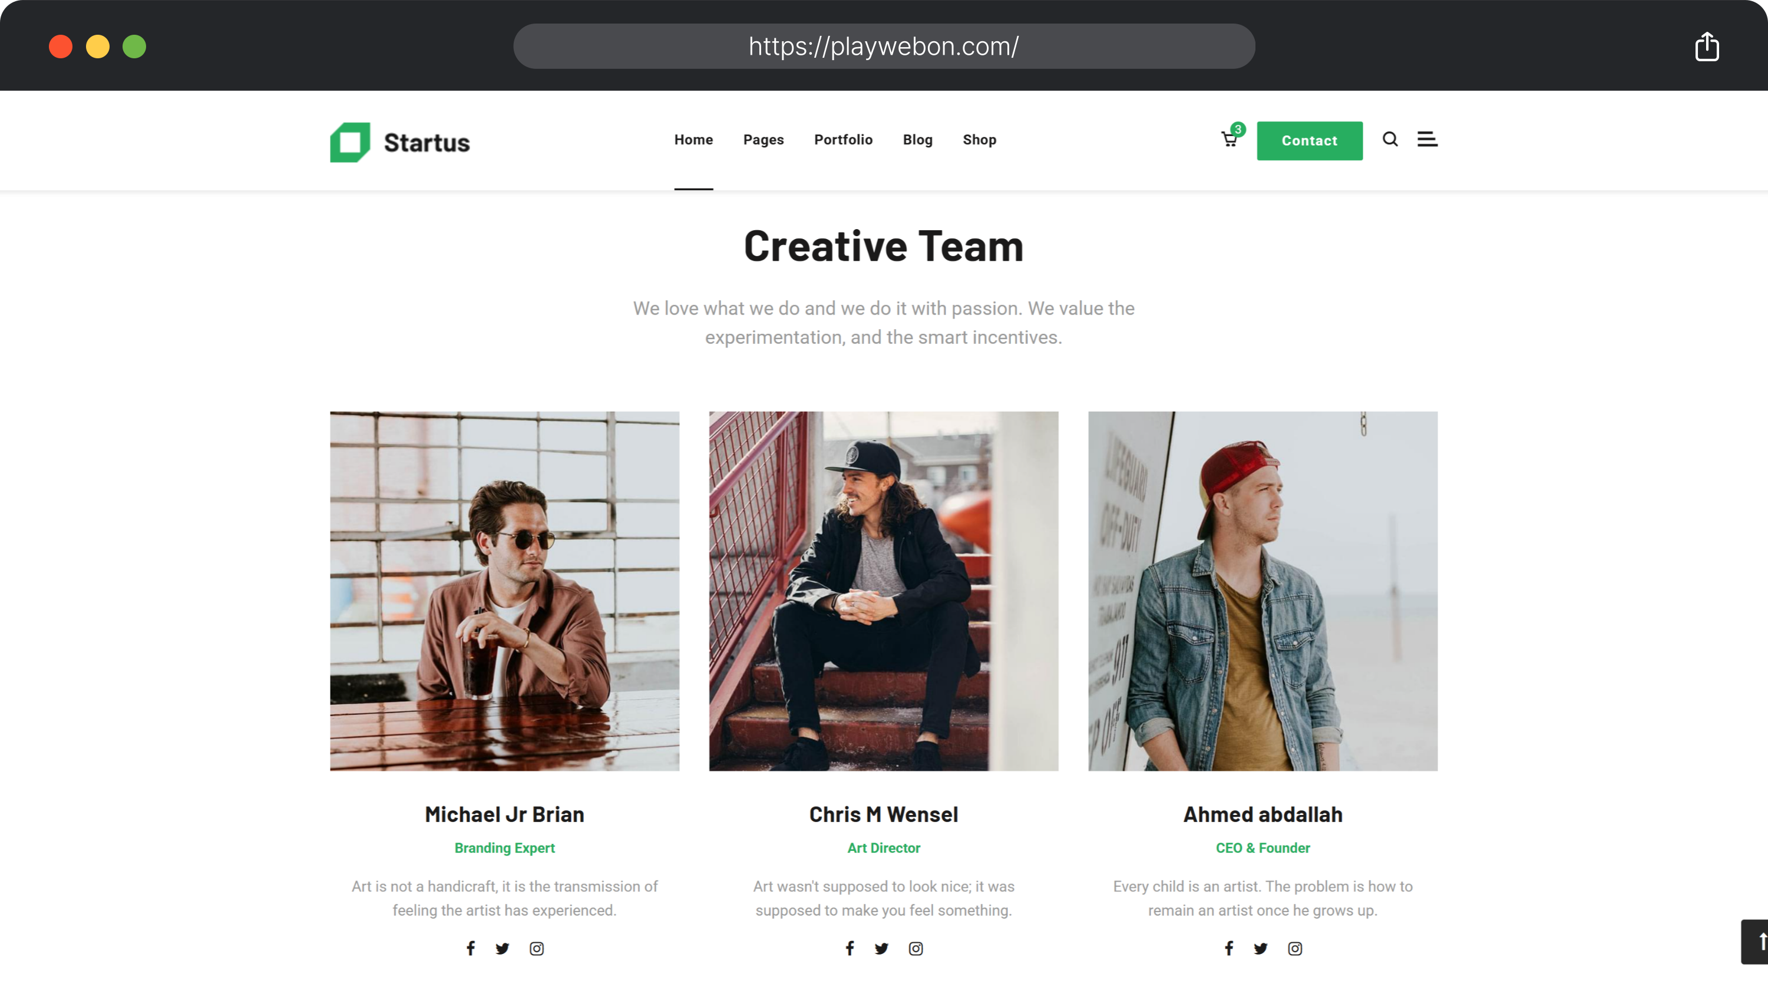
Task: Open the Shop menu item
Action: [x=979, y=140]
